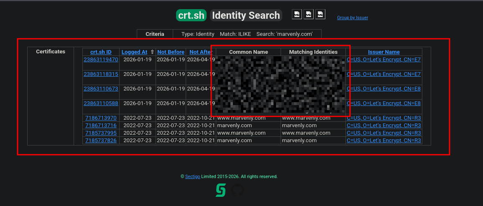Open certificate ID 23863110673
This screenshot has width=483, height=206.
(x=101, y=89)
